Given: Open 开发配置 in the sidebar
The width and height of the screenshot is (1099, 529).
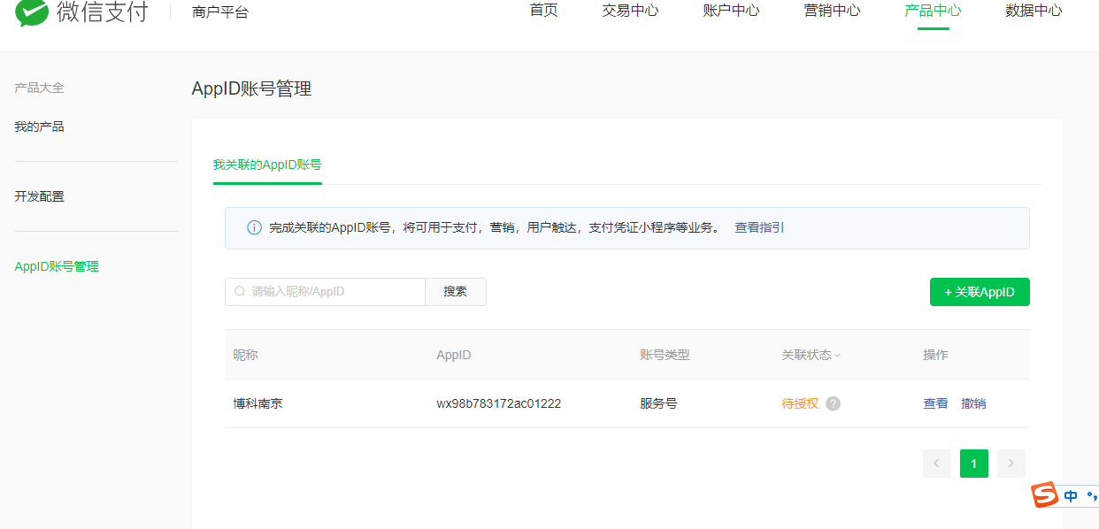Looking at the screenshot, I should point(39,196).
